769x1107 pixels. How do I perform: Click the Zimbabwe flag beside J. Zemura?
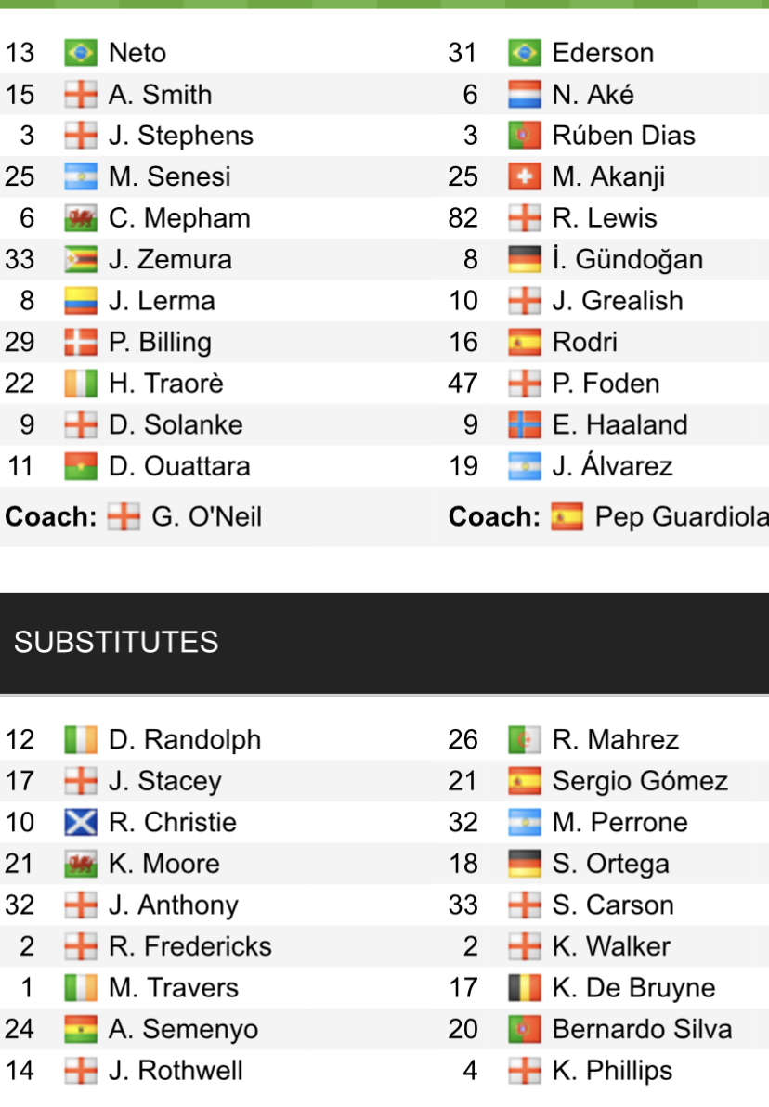81,259
